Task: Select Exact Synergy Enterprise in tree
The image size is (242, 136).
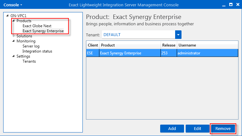Action: point(43,31)
